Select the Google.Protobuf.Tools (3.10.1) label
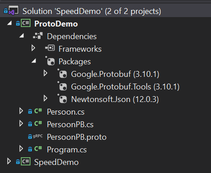Viewport: 211px width, 173px height. click(125, 87)
